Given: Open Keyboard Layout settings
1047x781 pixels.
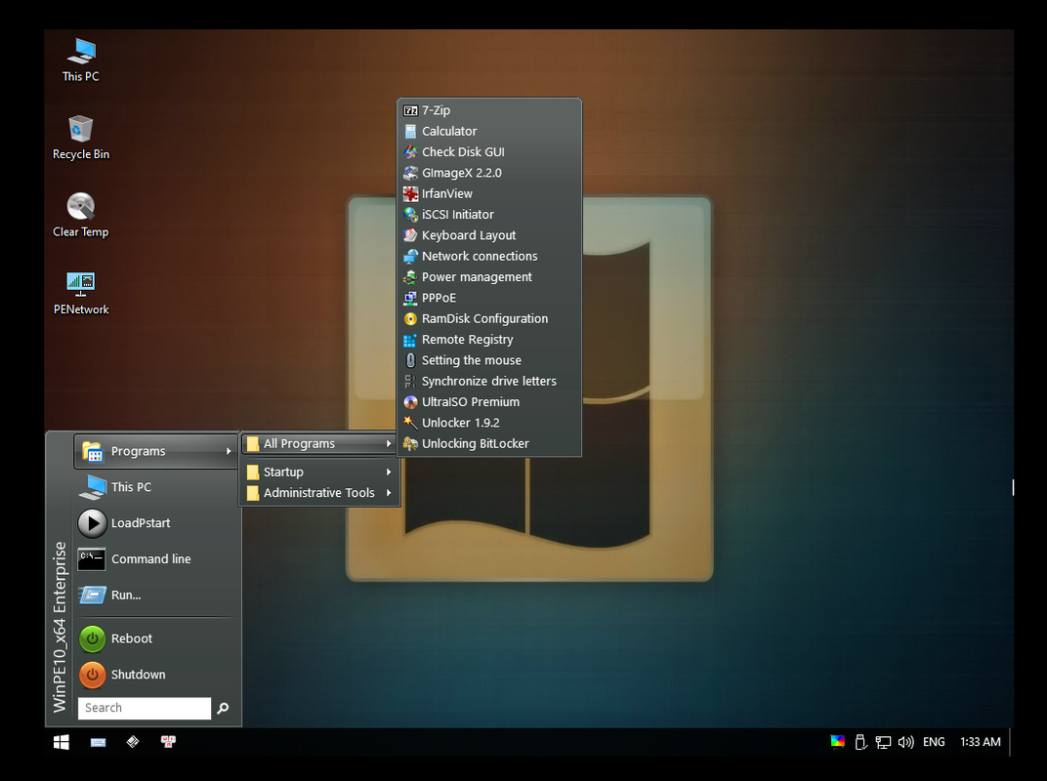Looking at the screenshot, I should [x=488, y=235].
